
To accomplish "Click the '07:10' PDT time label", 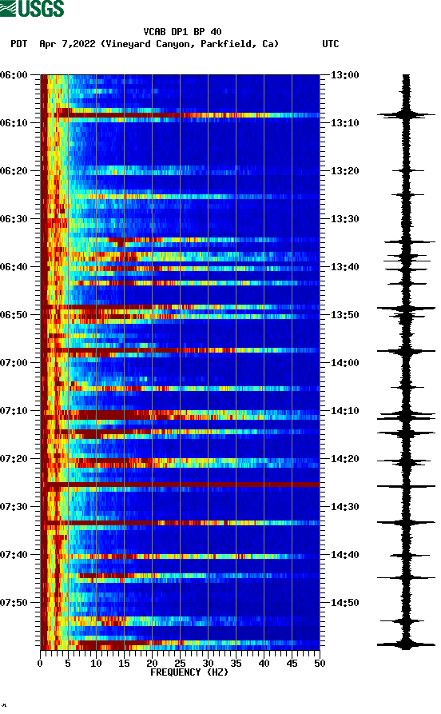I will click(14, 411).
